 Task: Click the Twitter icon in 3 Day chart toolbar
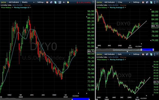[x=151, y=2]
